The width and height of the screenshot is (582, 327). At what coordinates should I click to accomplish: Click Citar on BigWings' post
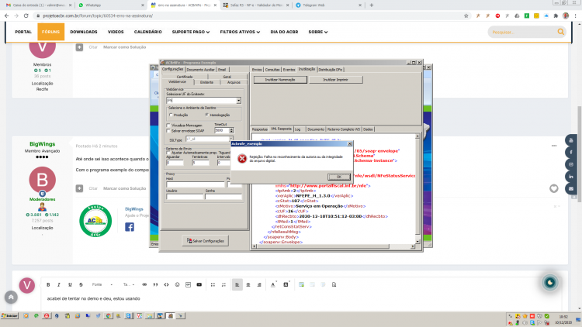[93, 188]
